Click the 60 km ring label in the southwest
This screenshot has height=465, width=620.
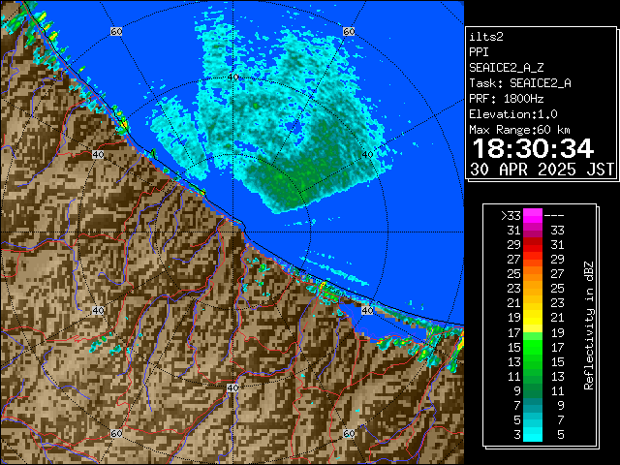click(x=116, y=433)
